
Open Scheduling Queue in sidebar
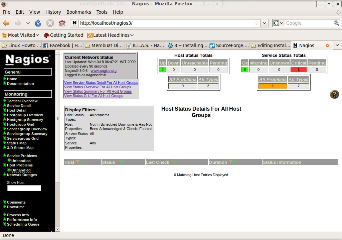click(23, 224)
